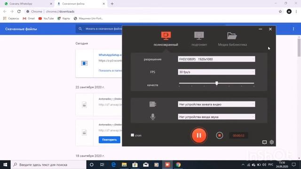301x169 pixels.
Task: Click the Повторить retry button
Action: click(110, 140)
